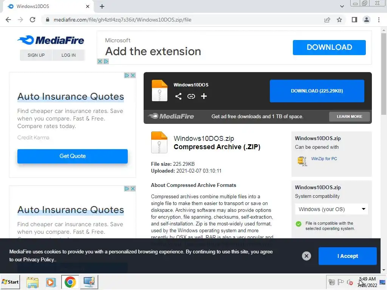Click the Get Quote button

[73, 156]
